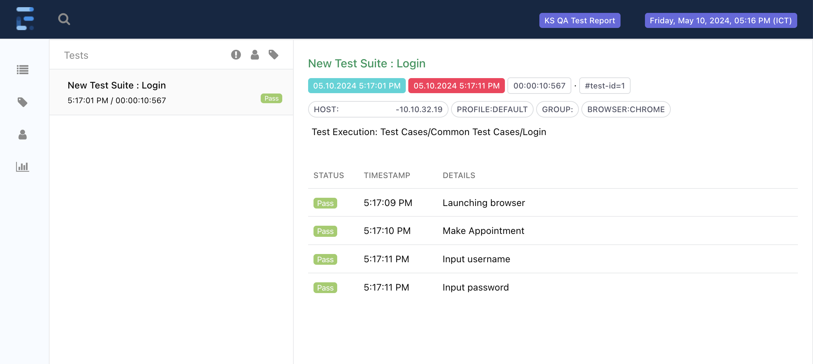Open the dashboard chart view in sidebar

tap(22, 167)
